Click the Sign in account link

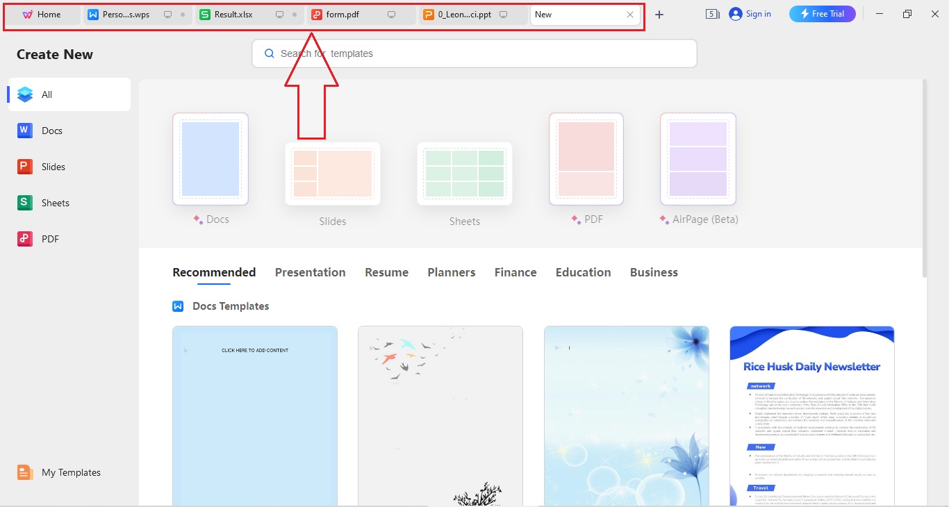pyautogui.click(x=750, y=14)
